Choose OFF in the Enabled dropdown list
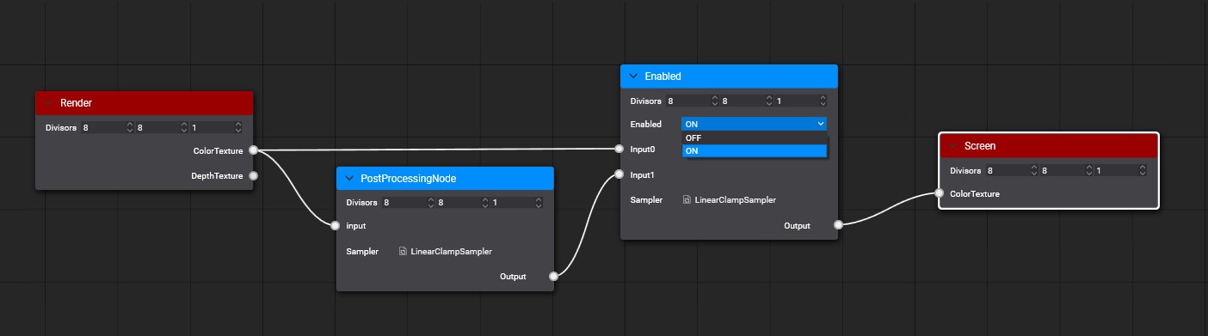 pyautogui.click(x=755, y=137)
